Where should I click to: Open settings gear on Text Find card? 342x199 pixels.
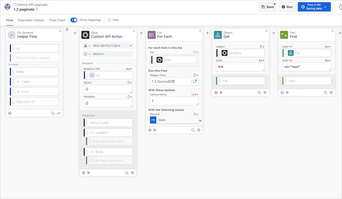[331, 92]
